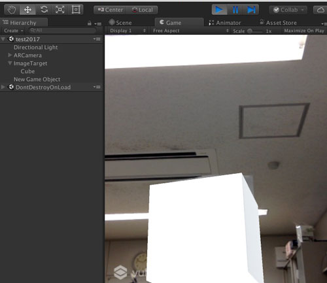
Task: Toggle Local rotation handle mode
Action: [x=142, y=10]
